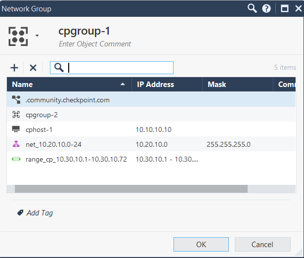
Task: Click the tag icon beside Add Tag
Action: pos(20,213)
